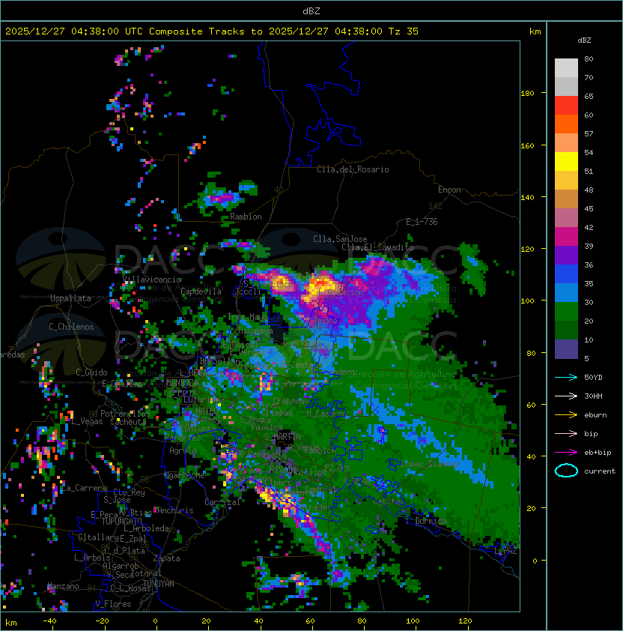Click the 180 km mark on right axis
Image resolution: width=623 pixels, height=631 pixels.
coord(527,94)
